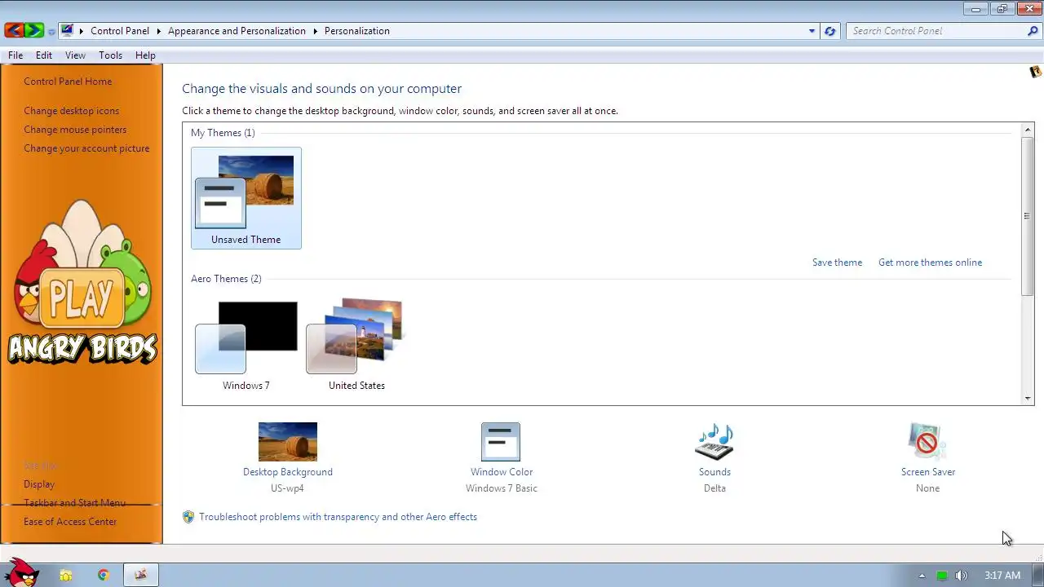The height and width of the screenshot is (587, 1044).
Task: Click the Screen Saver icon
Action: [927, 442]
